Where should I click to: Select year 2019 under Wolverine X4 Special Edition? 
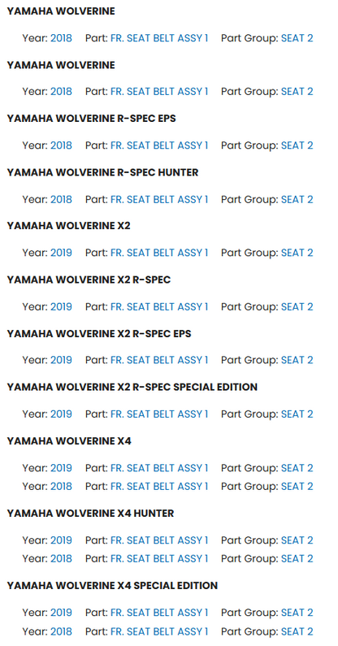[61, 613]
